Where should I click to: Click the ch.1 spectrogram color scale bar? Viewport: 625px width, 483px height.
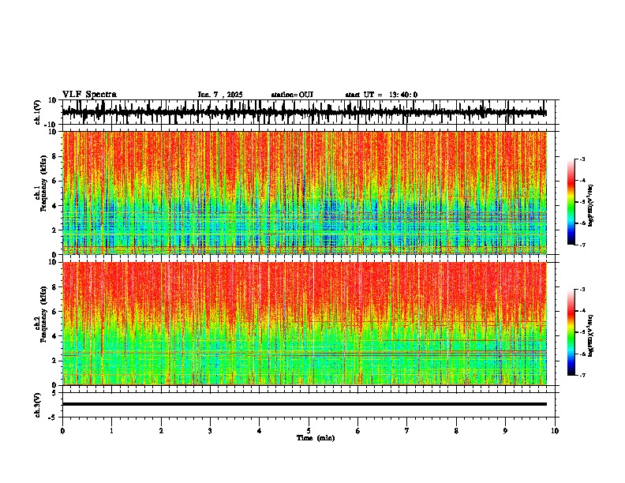(571, 202)
